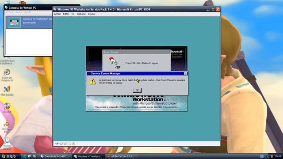
Task: Click the 20:44 clock in the taskbar
Action: (278, 156)
